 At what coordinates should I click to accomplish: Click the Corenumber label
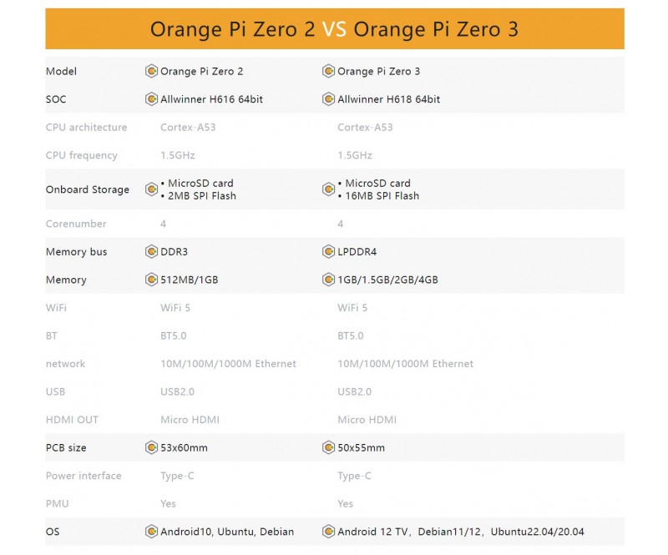(x=76, y=224)
